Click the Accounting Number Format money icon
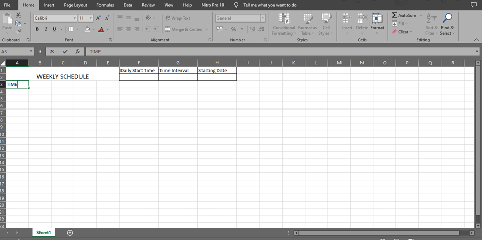Viewport: 482px width, 240px height. 219,29
